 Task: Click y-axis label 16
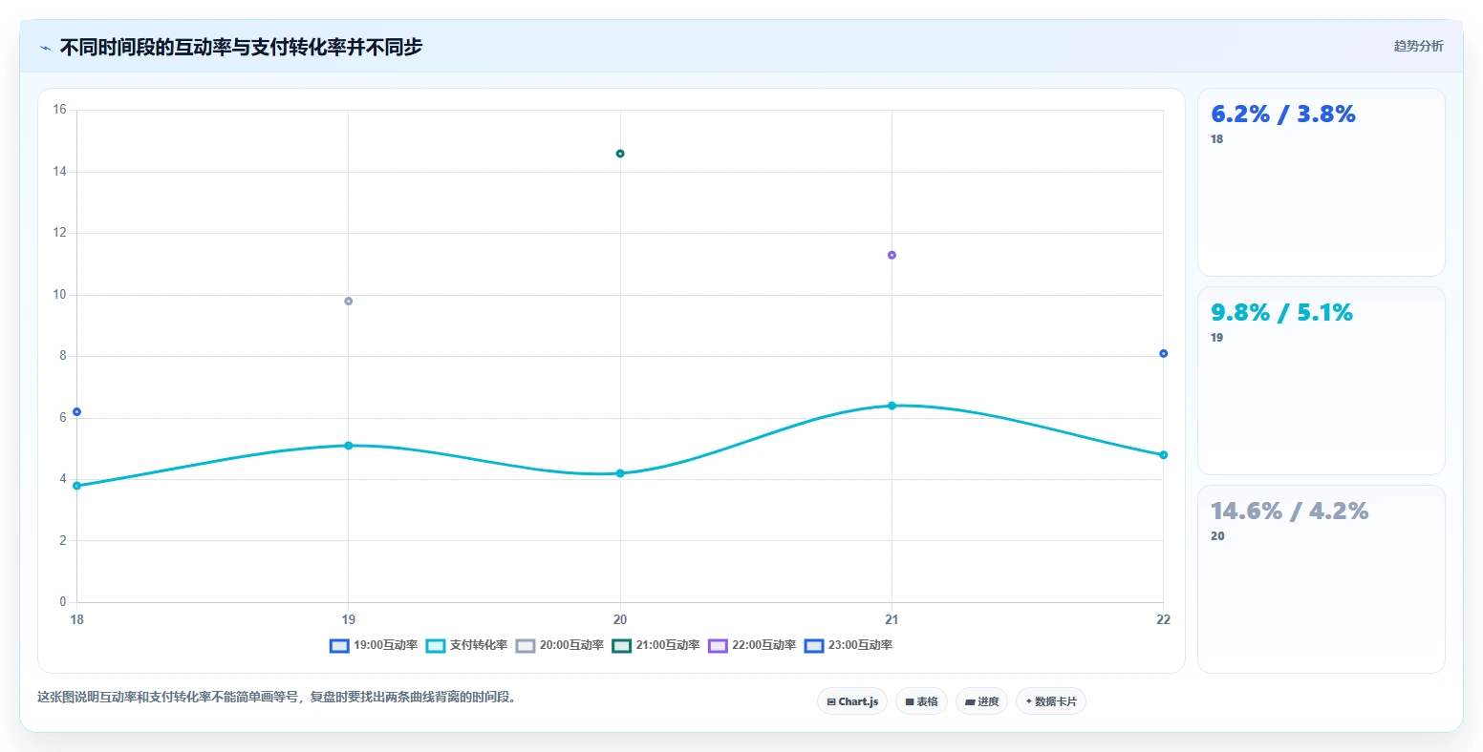tap(60, 110)
